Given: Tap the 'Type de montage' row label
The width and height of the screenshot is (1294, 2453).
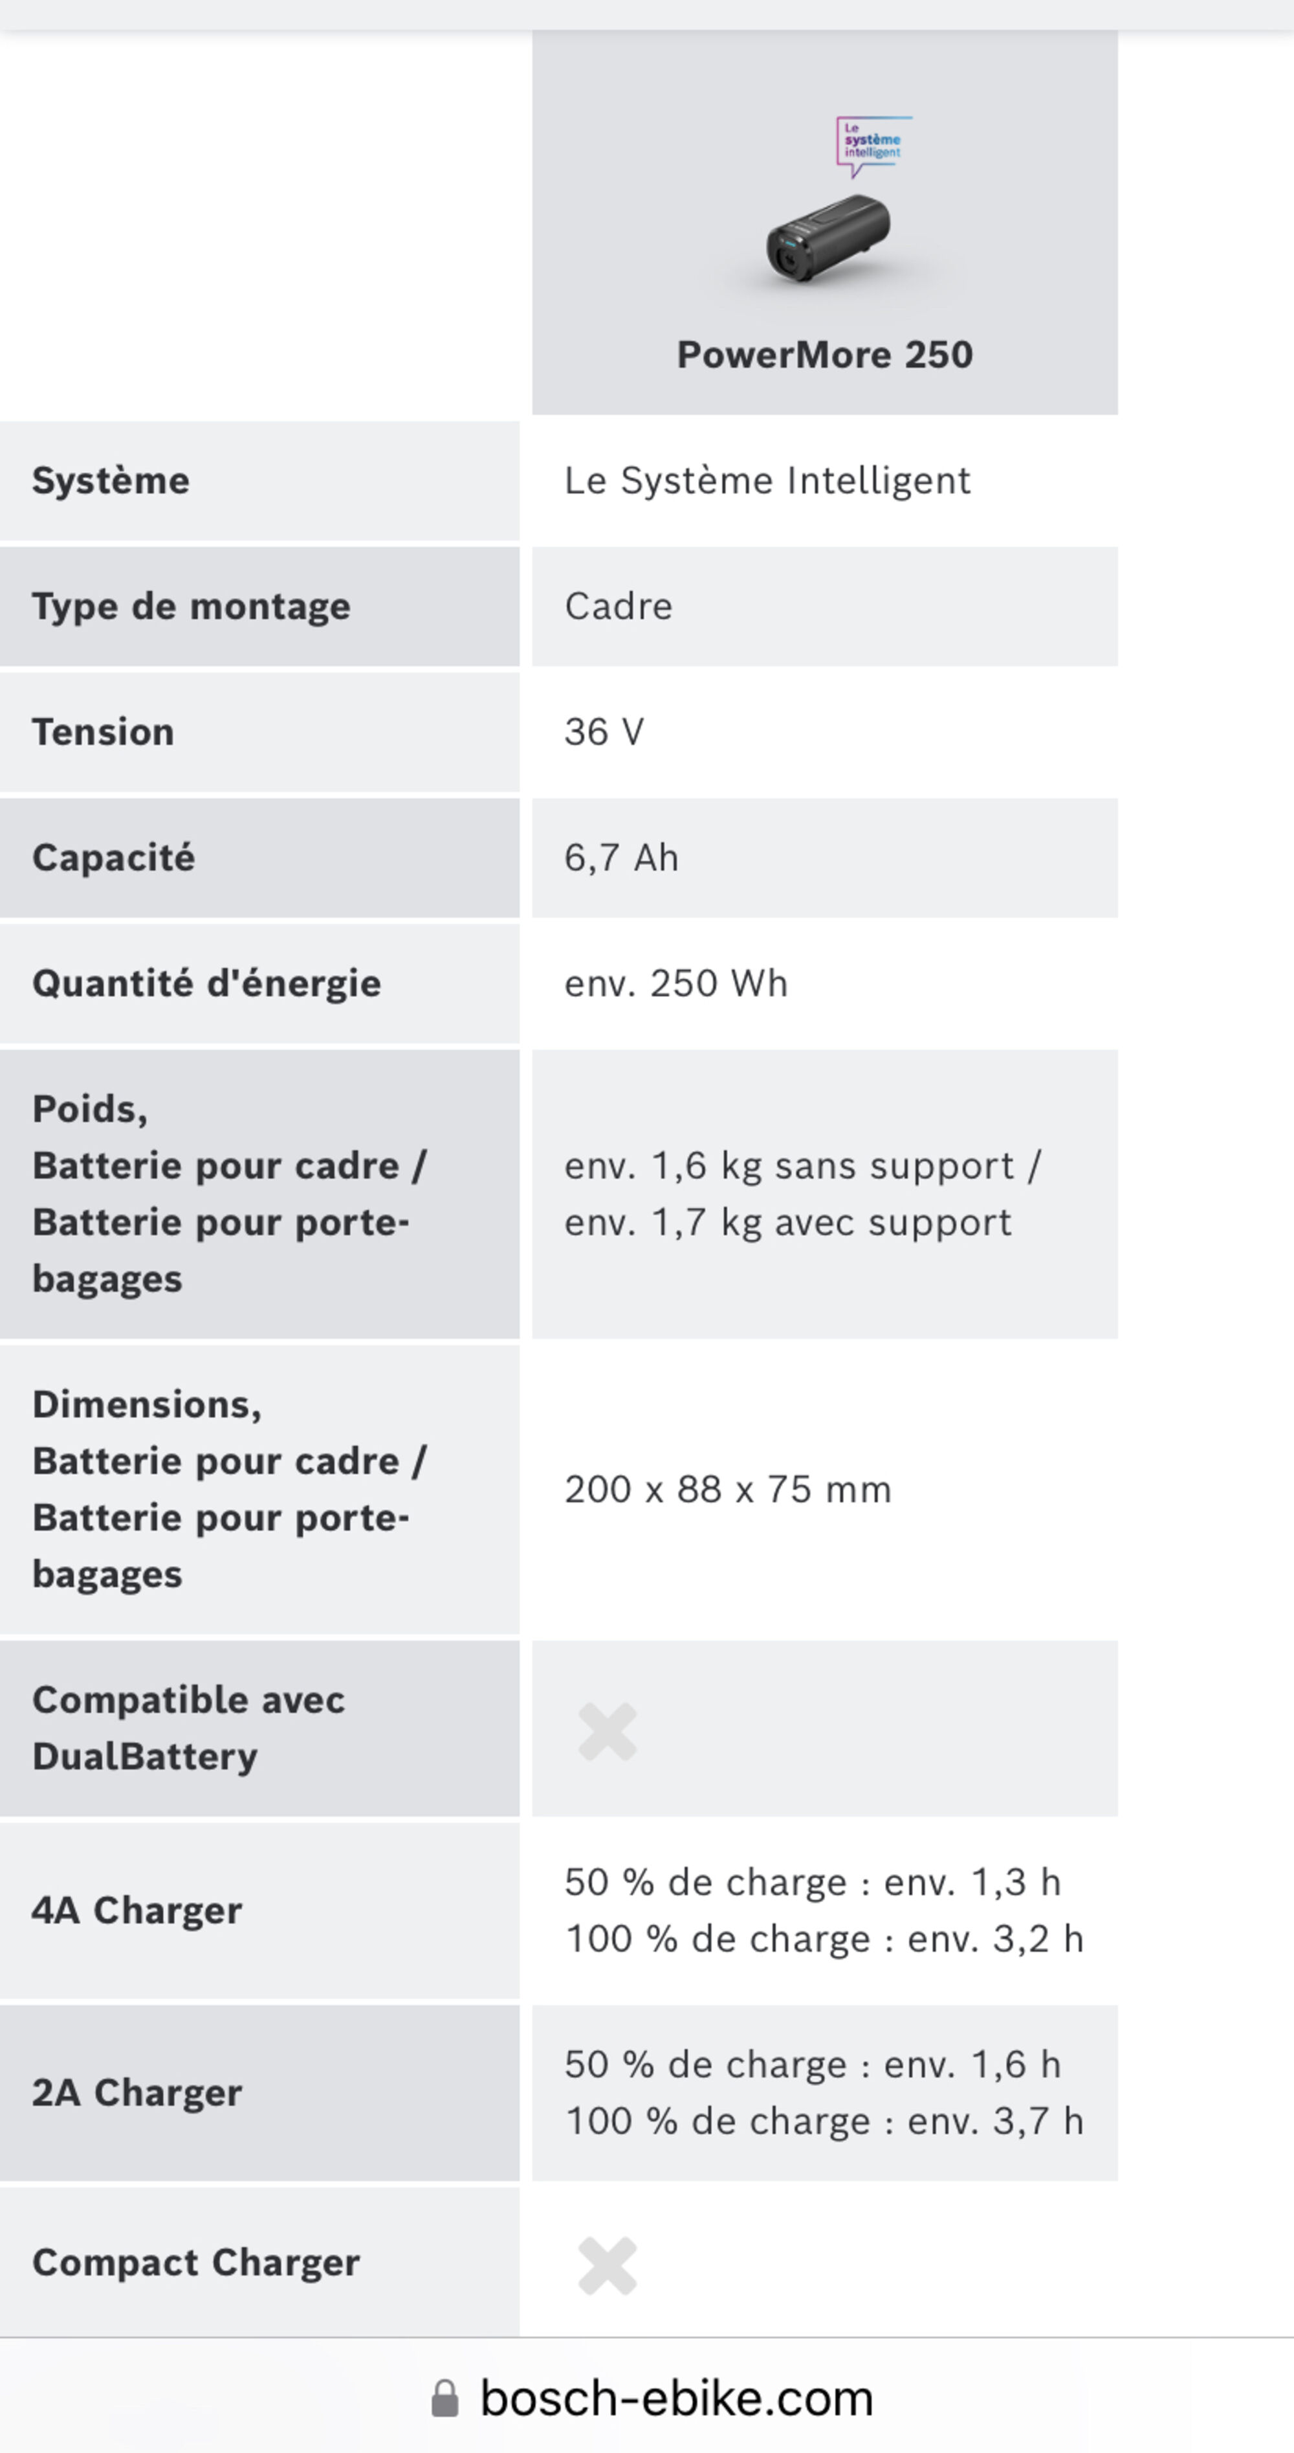Looking at the screenshot, I should click(192, 607).
